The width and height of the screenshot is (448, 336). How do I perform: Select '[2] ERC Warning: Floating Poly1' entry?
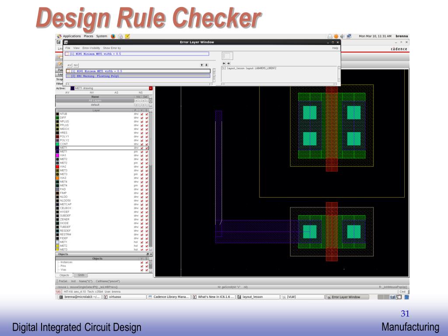click(x=138, y=76)
